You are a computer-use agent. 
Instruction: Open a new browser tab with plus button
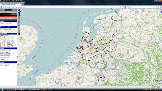[22, 5]
